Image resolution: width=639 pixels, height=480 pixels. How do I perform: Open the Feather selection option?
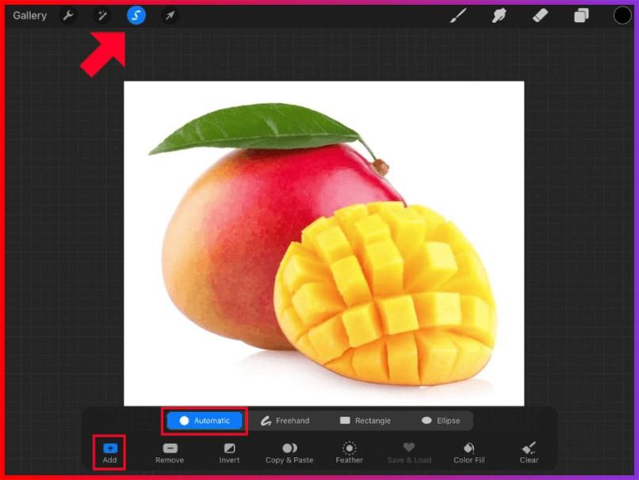[x=349, y=452]
